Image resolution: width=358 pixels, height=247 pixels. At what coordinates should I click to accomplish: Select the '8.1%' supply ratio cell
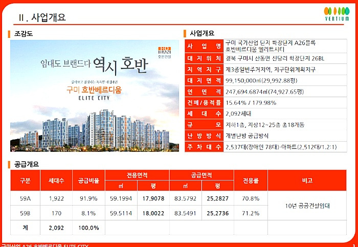[88, 213]
